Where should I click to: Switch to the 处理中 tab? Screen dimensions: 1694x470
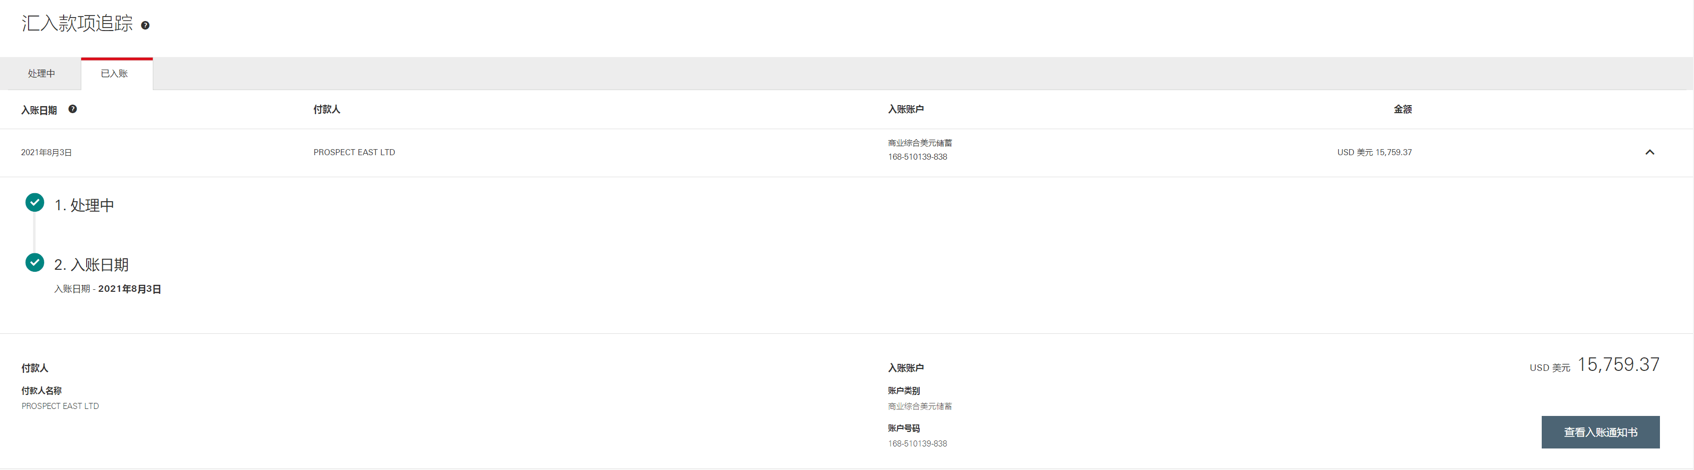[x=41, y=74]
